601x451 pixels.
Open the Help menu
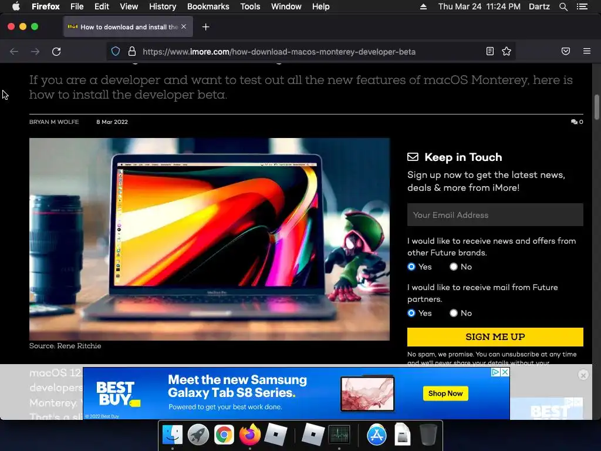click(321, 6)
